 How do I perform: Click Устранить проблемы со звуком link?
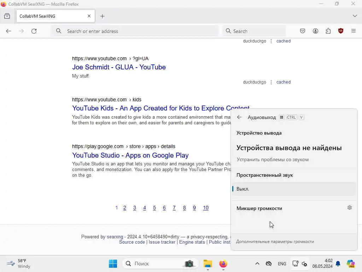coord(273,160)
